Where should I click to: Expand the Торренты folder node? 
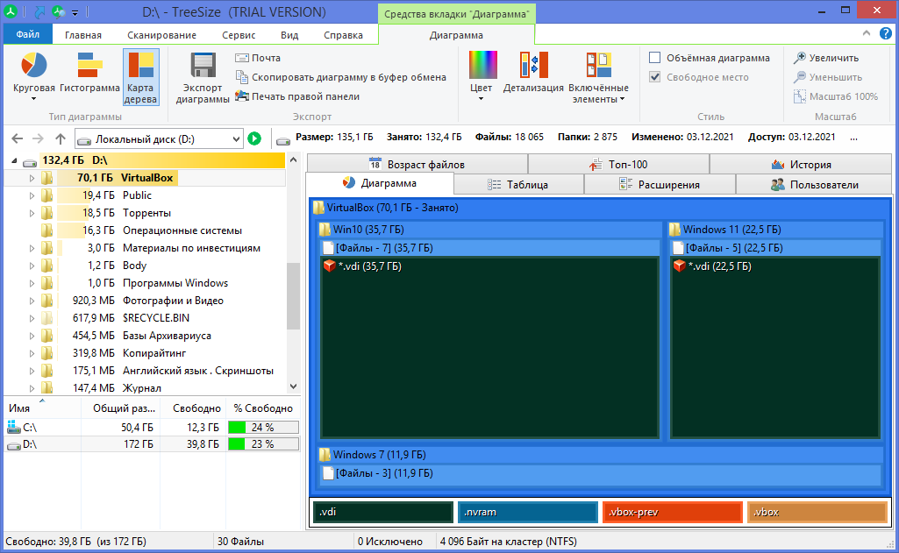(32, 213)
